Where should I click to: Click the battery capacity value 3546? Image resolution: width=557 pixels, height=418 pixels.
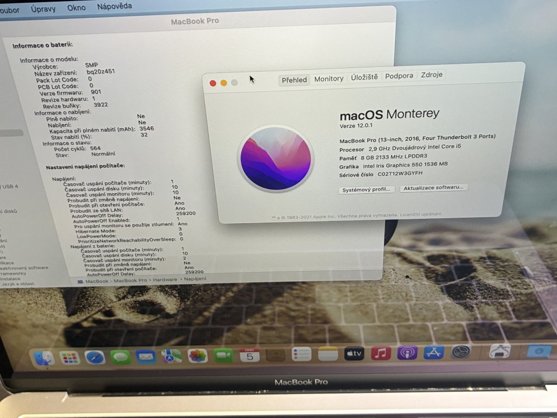pyautogui.click(x=147, y=128)
